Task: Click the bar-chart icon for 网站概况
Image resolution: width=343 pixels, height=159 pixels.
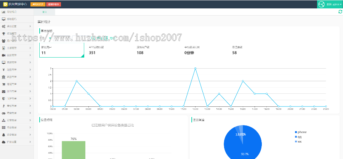Action: tap(3, 12)
